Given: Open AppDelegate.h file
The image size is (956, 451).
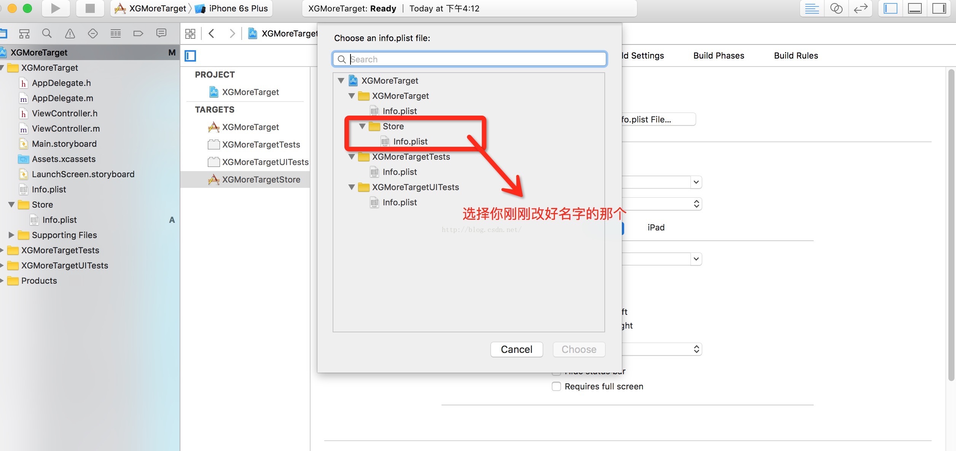Looking at the screenshot, I should click(61, 83).
